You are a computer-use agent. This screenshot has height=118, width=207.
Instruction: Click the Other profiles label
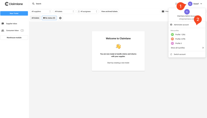pos(175,31)
